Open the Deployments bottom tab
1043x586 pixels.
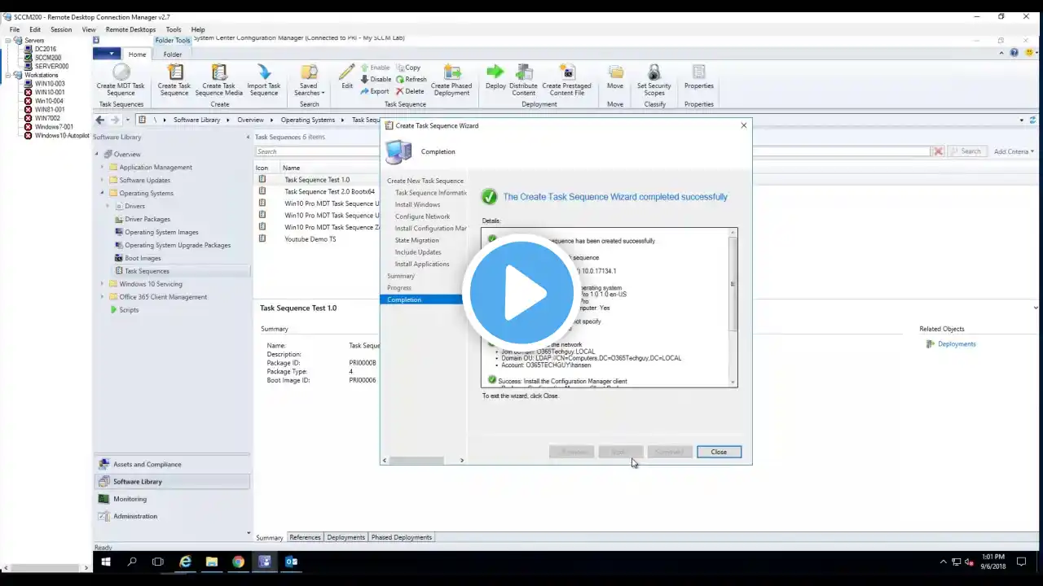pyautogui.click(x=346, y=537)
